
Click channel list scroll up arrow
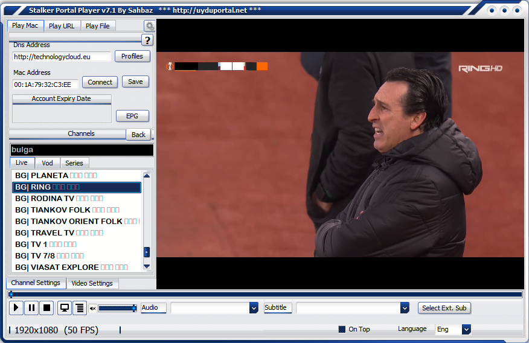click(x=147, y=175)
